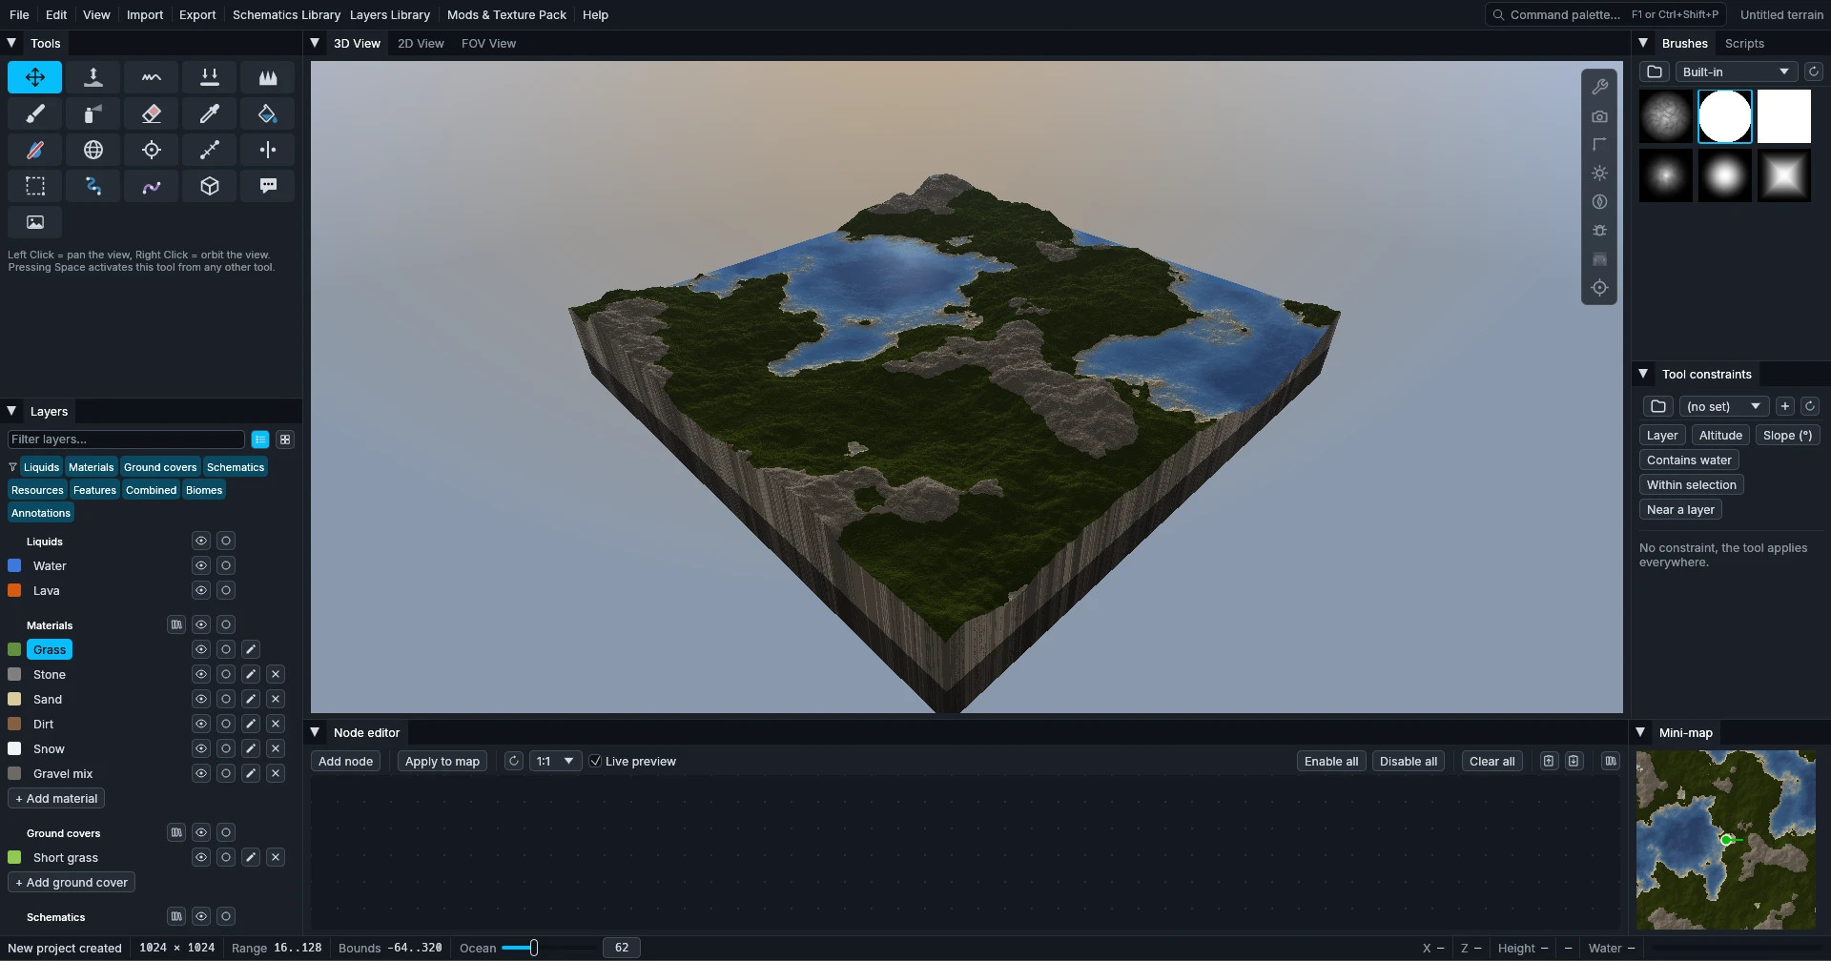Click the Add node button
The width and height of the screenshot is (1831, 961).
(x=345, y=761)
